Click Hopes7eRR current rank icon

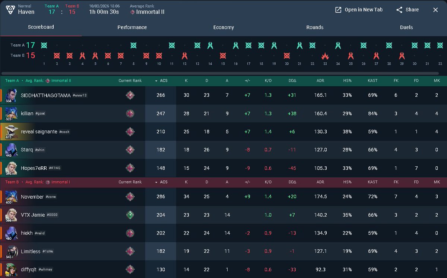click(130, 168)
